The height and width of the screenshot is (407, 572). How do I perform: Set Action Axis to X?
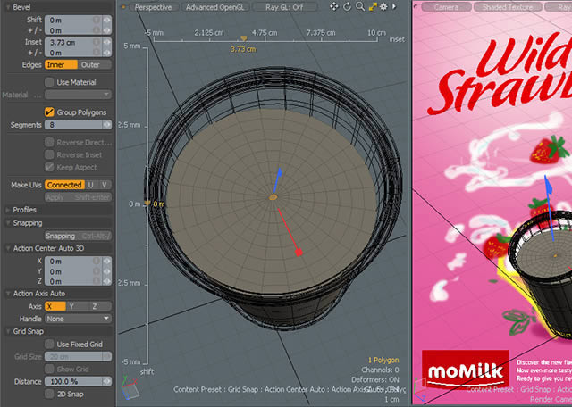55,306
